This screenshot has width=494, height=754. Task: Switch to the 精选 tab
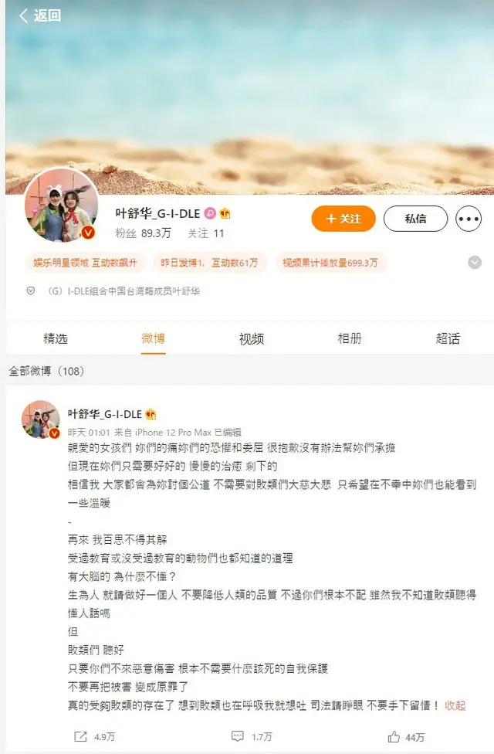tap(56, 338)
